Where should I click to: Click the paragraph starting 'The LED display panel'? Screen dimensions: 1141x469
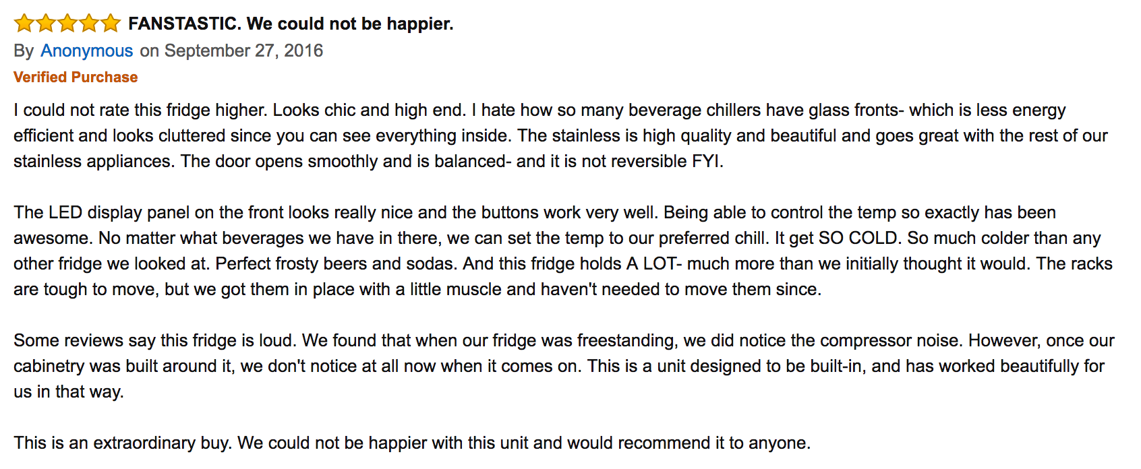[x=563, y=251]
